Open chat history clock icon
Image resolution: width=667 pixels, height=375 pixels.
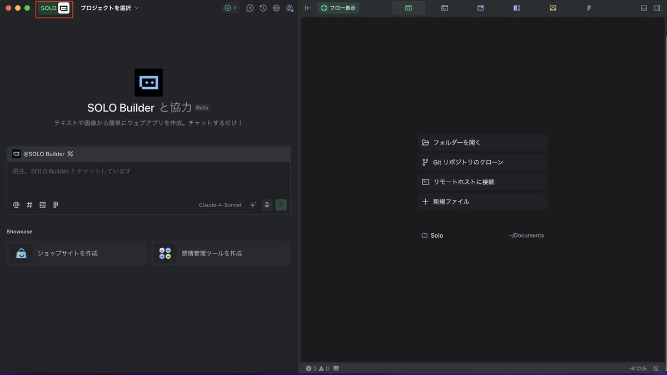click(x=263, y=8)
